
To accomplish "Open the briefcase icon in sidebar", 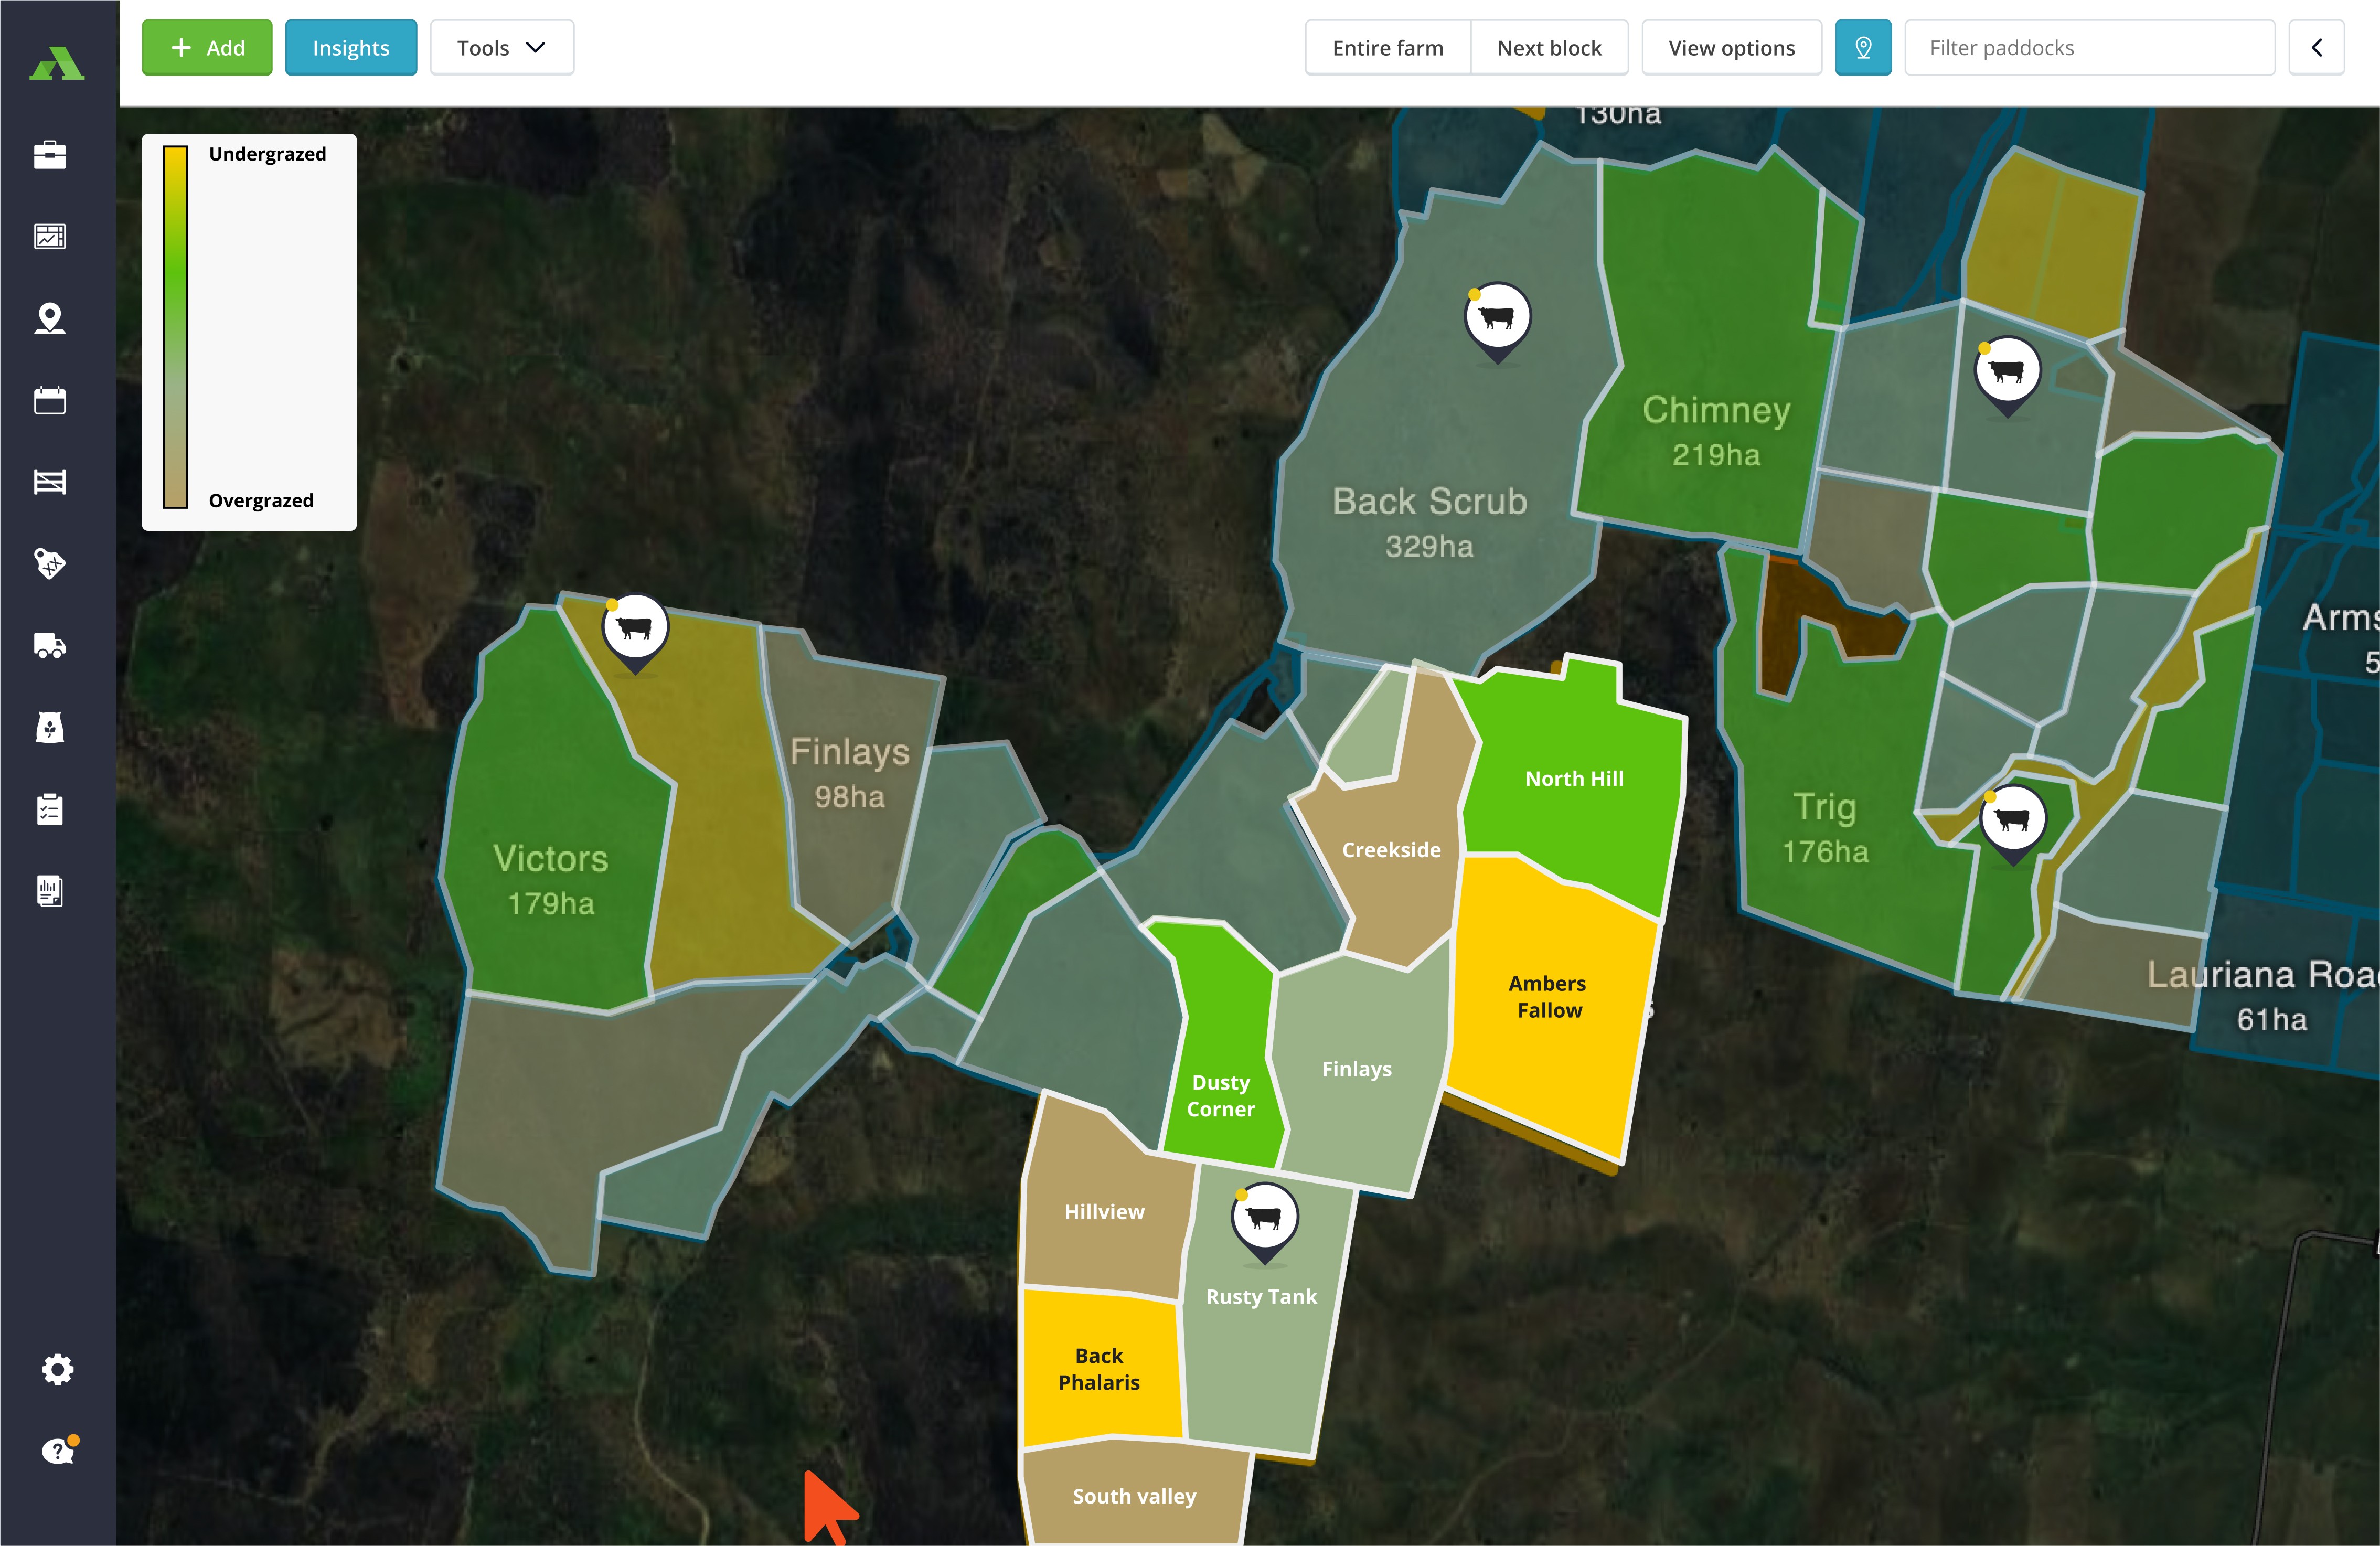I will pyautogui.click(x=50, y=155).
